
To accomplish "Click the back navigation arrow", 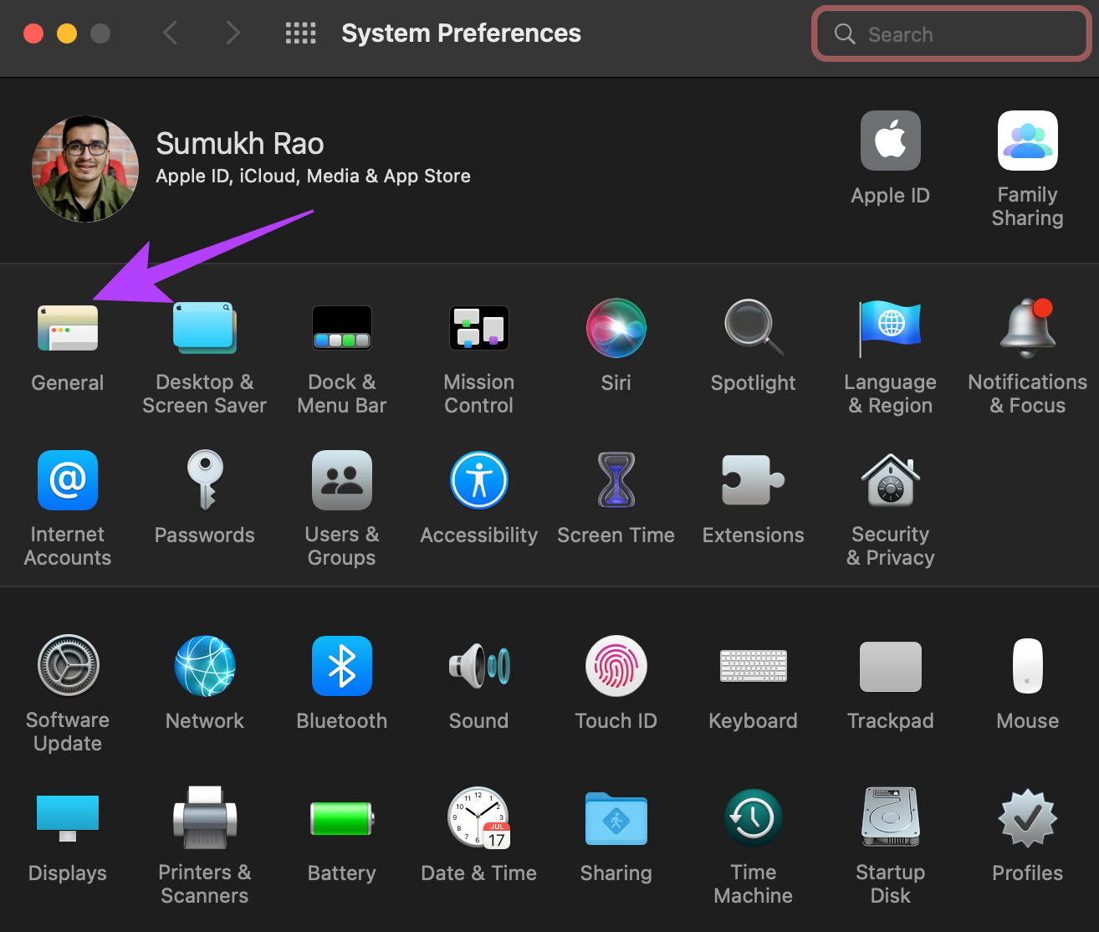I will tap(170, 33).
